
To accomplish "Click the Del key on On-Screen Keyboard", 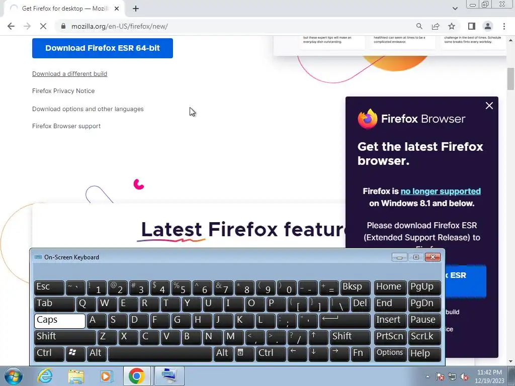I will 361,304.
